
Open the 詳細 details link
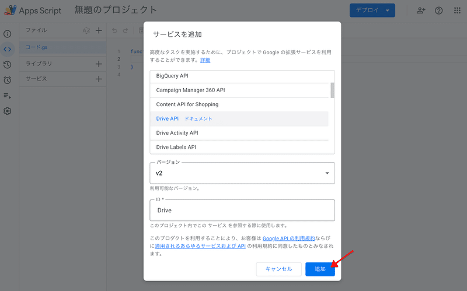tap(205, 60)
